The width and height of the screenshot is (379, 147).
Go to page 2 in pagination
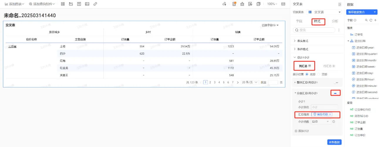coord(210,82)
